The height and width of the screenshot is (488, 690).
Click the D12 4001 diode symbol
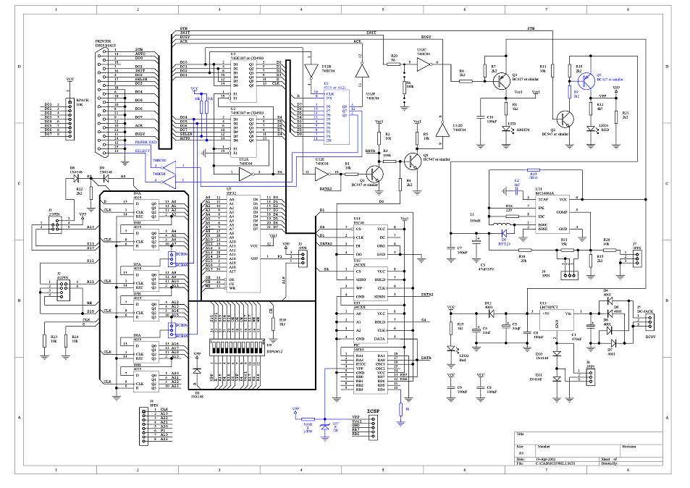(x=491, y=314)
